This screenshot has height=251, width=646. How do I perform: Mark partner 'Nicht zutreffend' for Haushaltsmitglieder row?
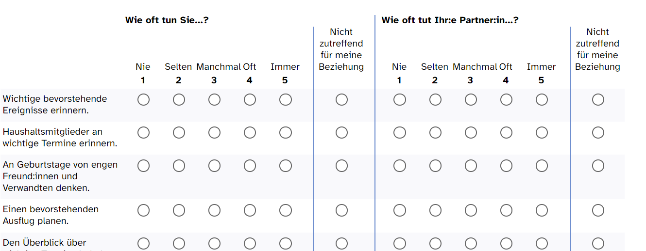click(598, 133)
